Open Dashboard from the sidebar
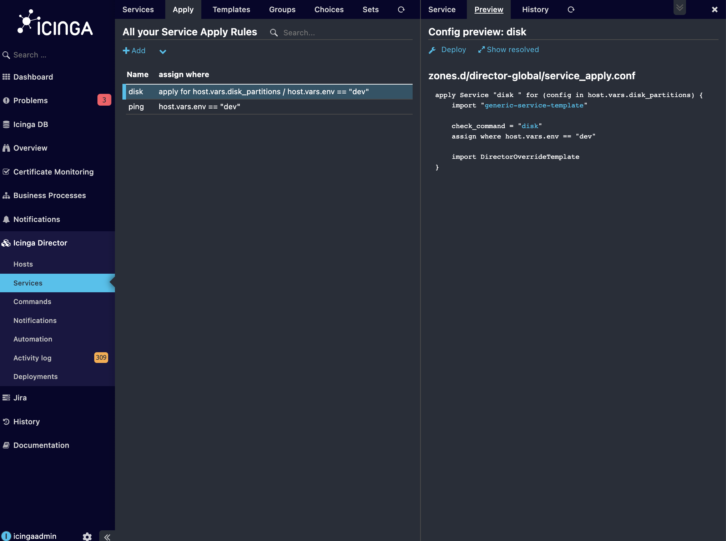The width and height of the screenshot is (726, 541). point(33,77)
